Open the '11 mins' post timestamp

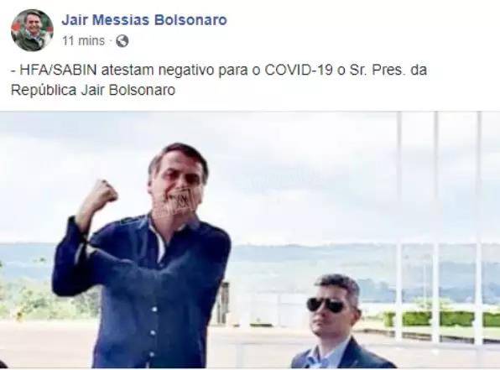click(x=83, y=41)
